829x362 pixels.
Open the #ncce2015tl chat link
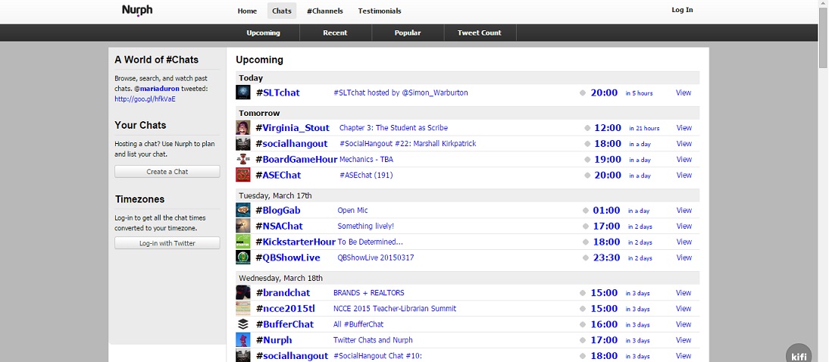(x=286, y=308)
